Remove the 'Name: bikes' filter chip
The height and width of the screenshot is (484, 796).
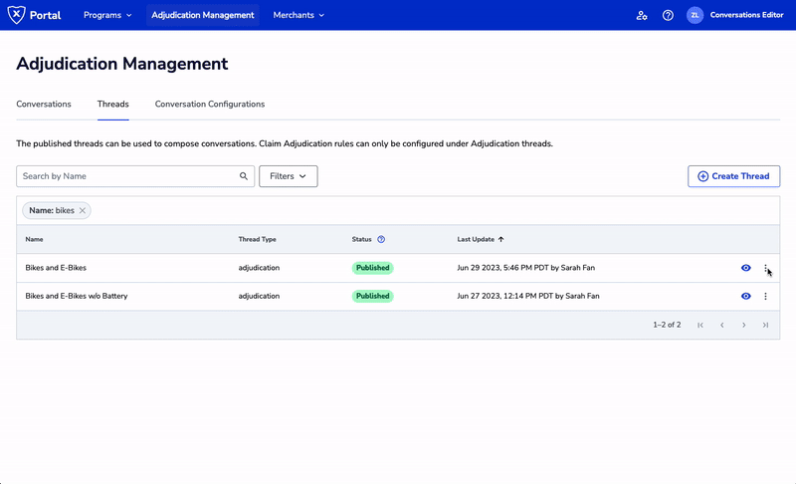(x=83, y=210)
